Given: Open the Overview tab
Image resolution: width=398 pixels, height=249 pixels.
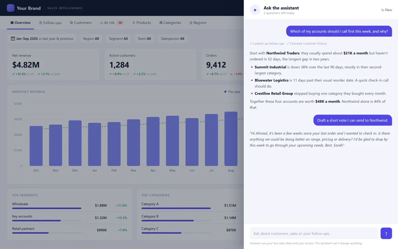Looking at the screenshot, I should point(20,23).
